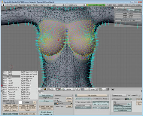Delete the SCE:Scene datablock
Screen dimensions: 143x116
[x=85, y=5]
